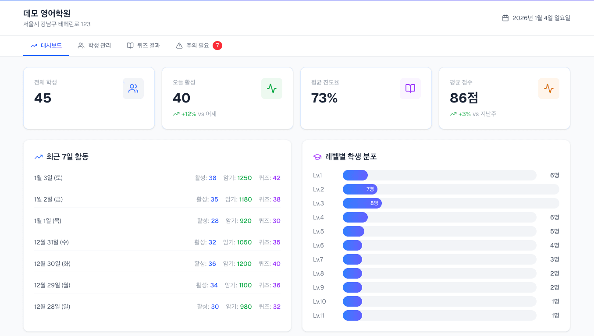Click the 오늘 활성 activity pulse icon
The height and width of the screenshot is (336, 594).
coord(272,88)
